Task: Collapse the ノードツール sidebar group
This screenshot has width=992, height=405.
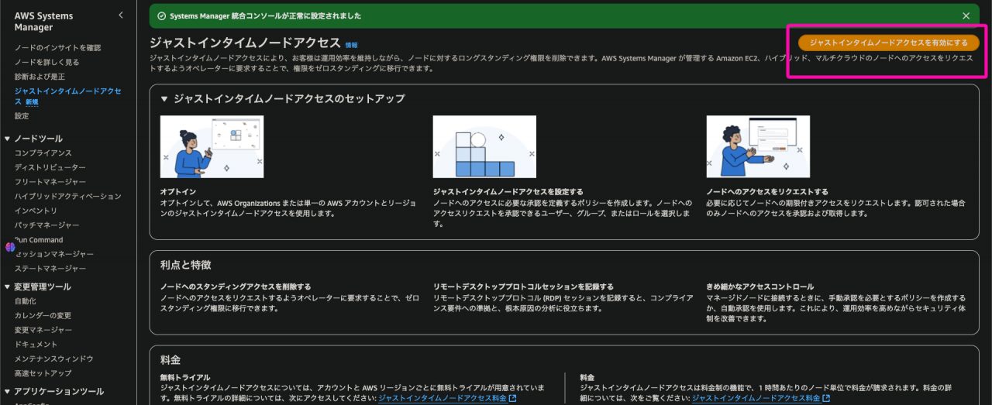Action: pyautogui.click(x=8, y=139)
